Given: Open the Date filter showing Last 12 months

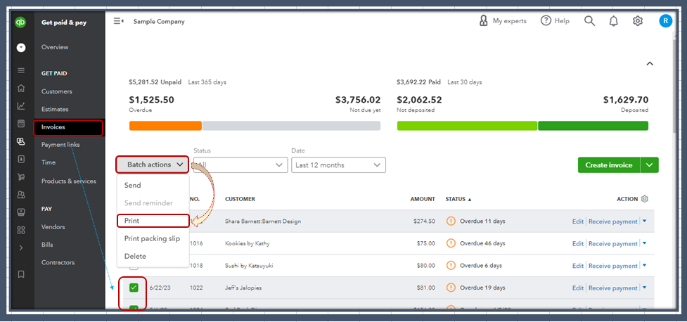Looking at the screenshot, I should tap(338, 165).
